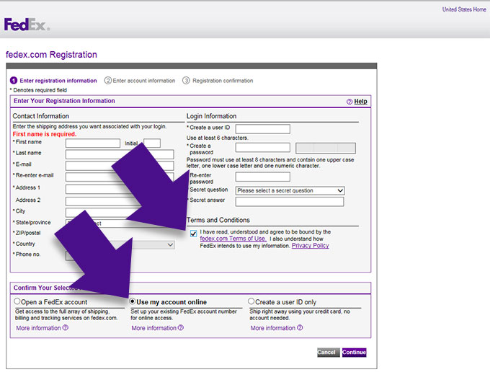Click info icon under Use my account online
Screen dimensions: 490x372
[x=181, y=328]
